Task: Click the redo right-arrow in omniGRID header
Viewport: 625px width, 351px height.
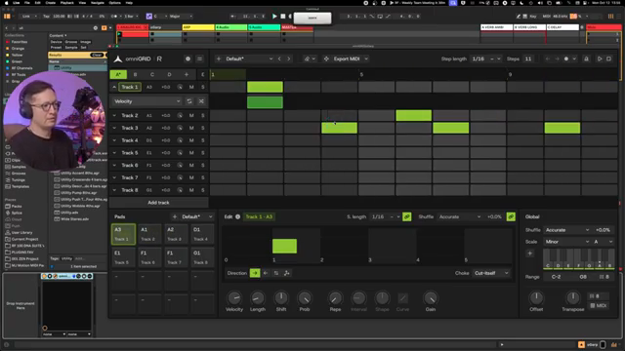Action: pyautogui.click(x=557, y=58)
